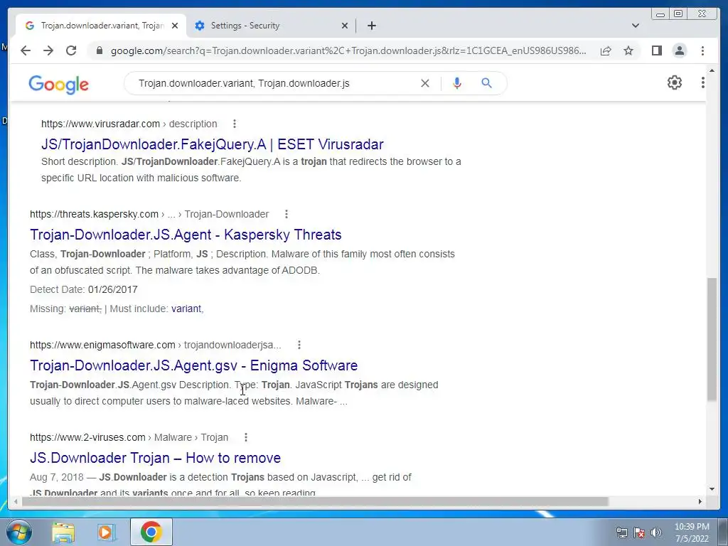Click the browser forward arrow
The width and height of the screenshot is (728, 546).
[x=48, y=50]
